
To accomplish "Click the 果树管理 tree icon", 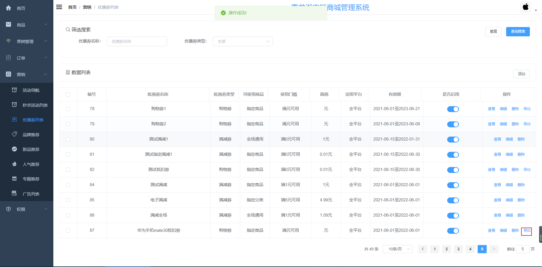I will 8,41.
